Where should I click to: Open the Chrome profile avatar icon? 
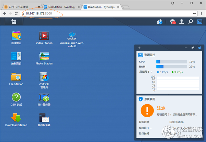click(173, 3)
